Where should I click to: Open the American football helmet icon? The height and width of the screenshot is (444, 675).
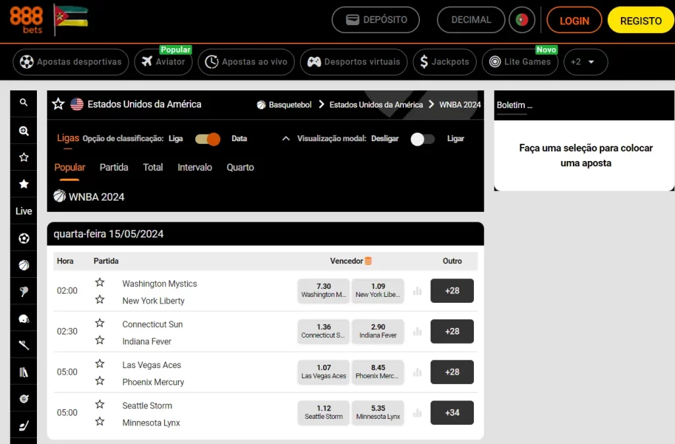pyautogui.click(x=24, y=318)
